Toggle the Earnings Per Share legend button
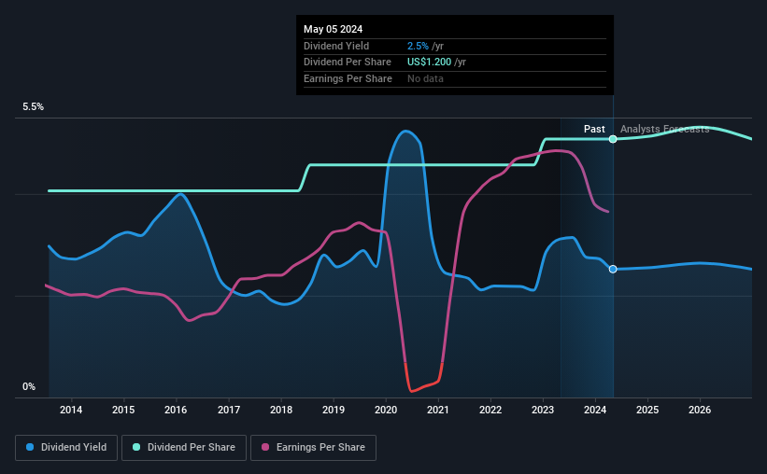Image resolution: width=767 pixels, height=474 pixels. [x=313, y=448]
